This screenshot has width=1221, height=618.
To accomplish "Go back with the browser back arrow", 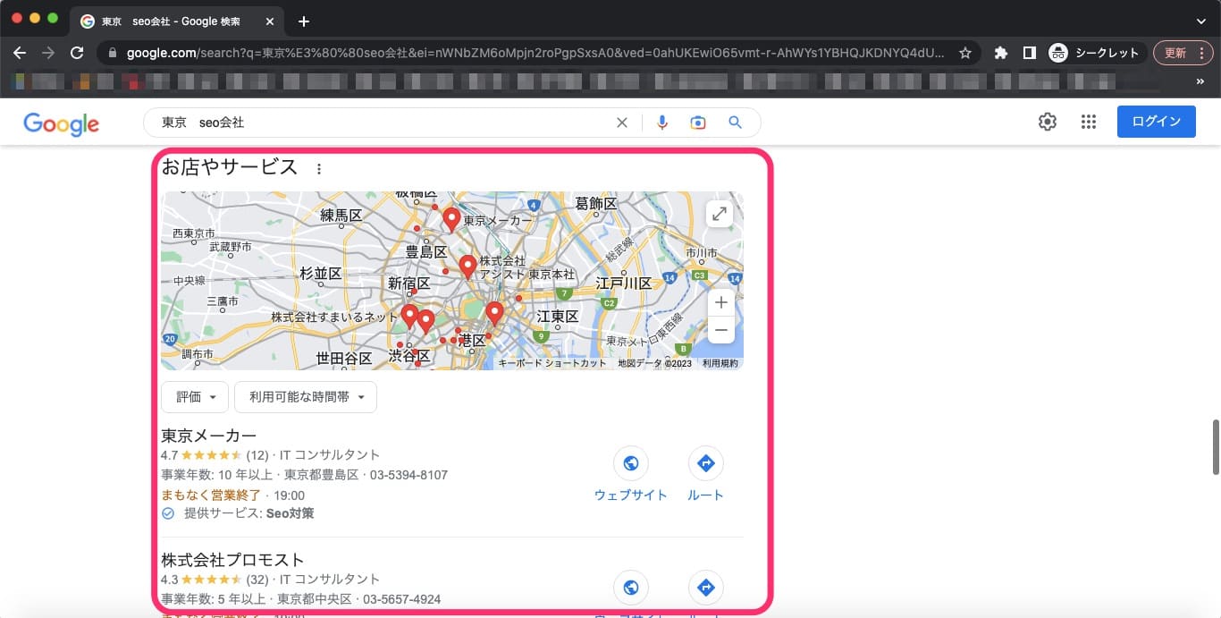I will [20, 53].
